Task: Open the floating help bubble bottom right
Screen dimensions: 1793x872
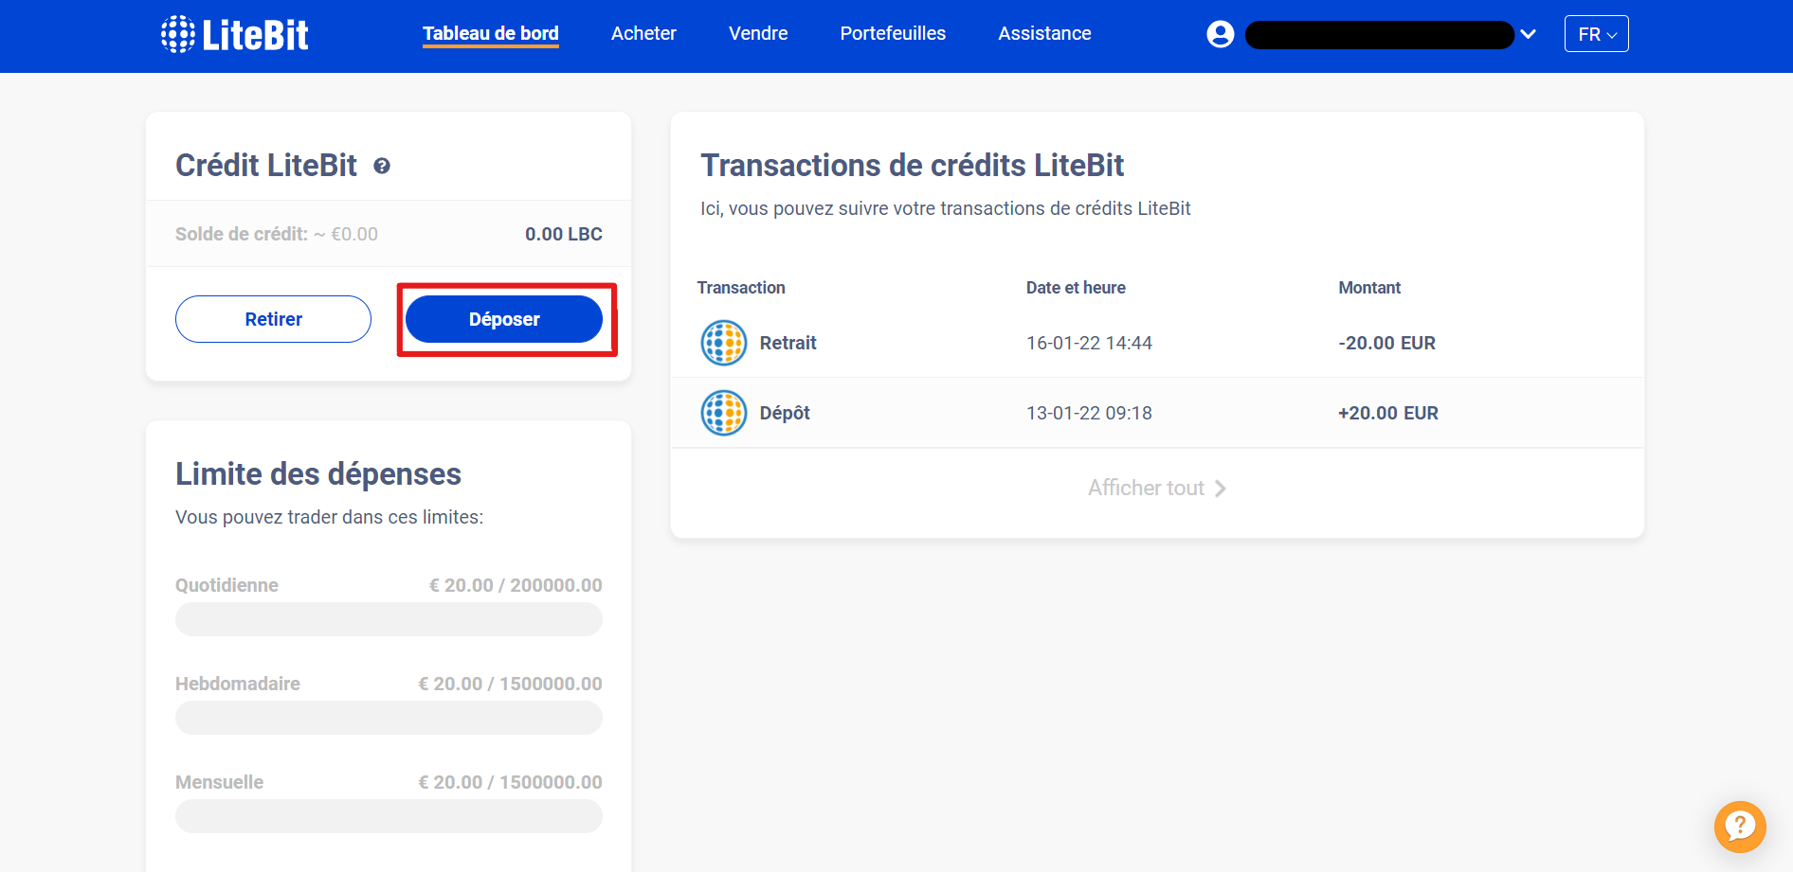Action: click(x=1740, y=827)
